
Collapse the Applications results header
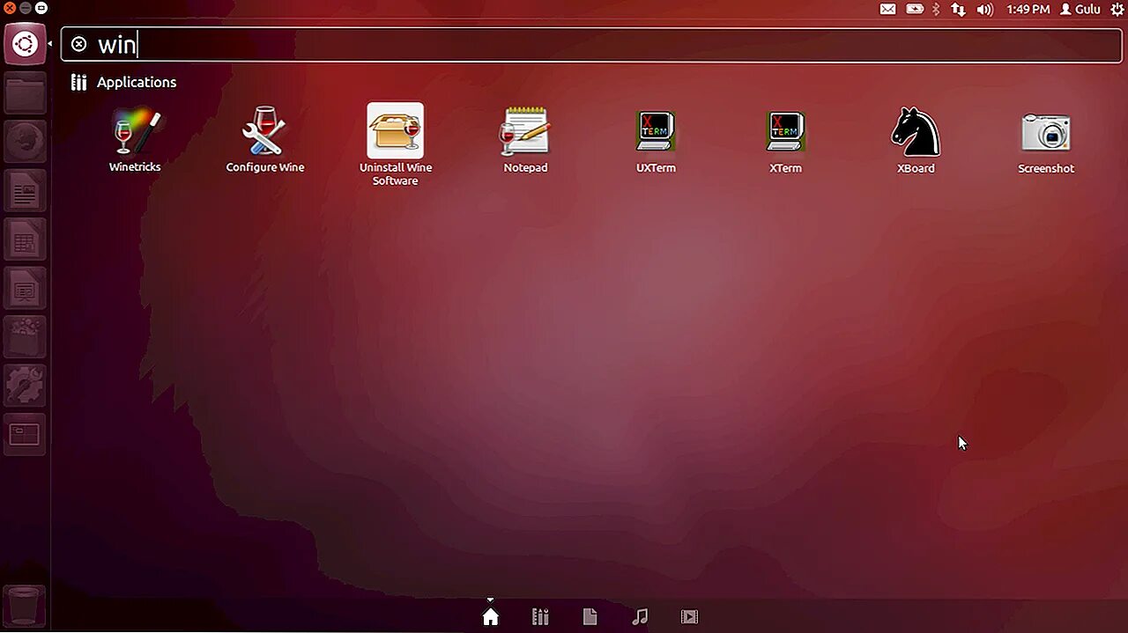(x=123, y=82)
